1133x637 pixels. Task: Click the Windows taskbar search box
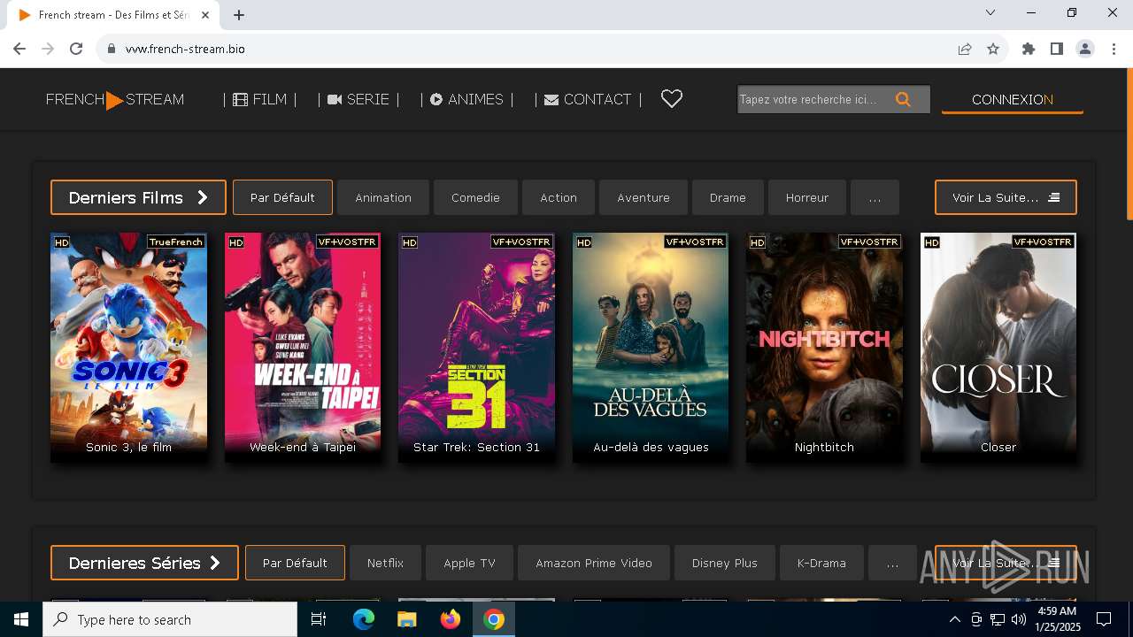170,619
